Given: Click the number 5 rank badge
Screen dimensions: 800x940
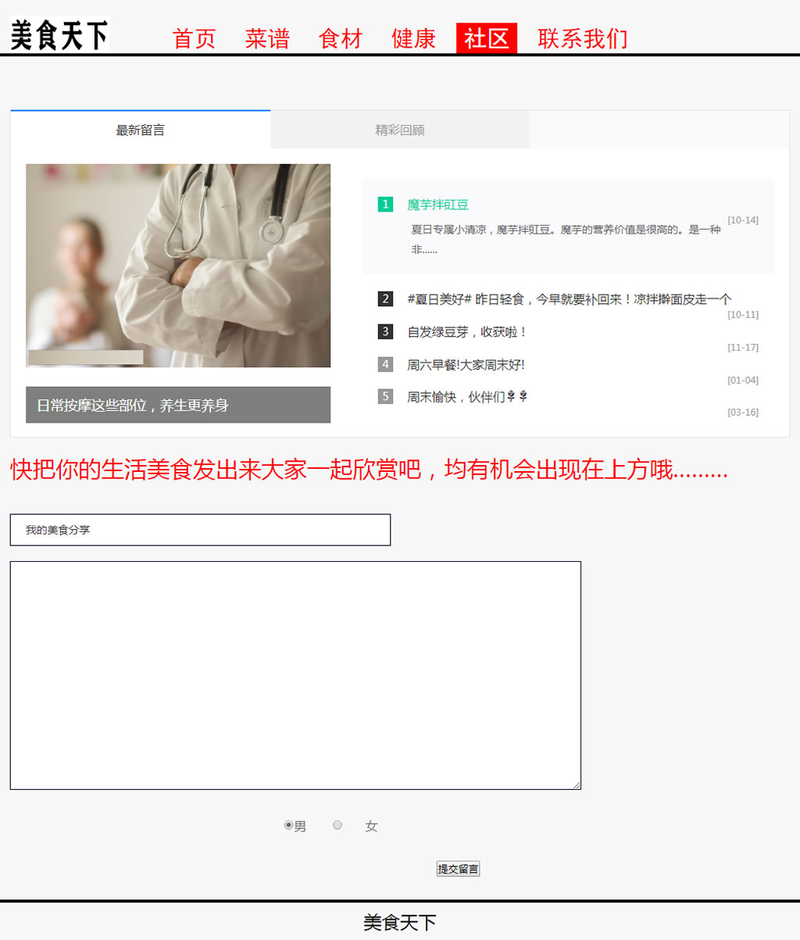Looking at the screenshot, I should tap(385, 397).
